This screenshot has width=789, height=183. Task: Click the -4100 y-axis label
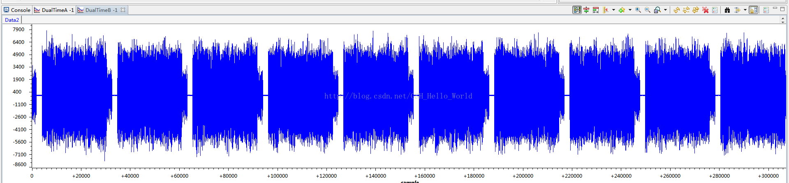[x=19, y=130]
